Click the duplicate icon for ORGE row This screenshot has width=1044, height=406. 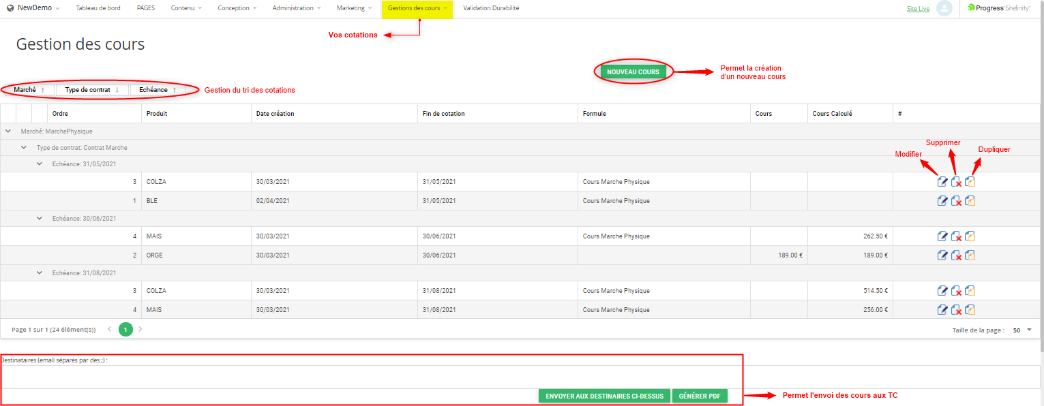(x=970, y=255)
